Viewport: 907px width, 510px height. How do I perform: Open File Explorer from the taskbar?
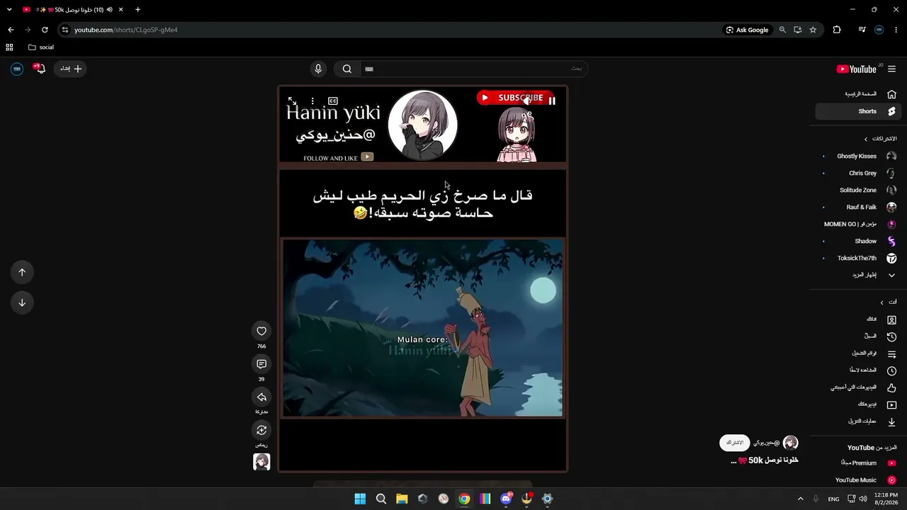coord(402,499)
